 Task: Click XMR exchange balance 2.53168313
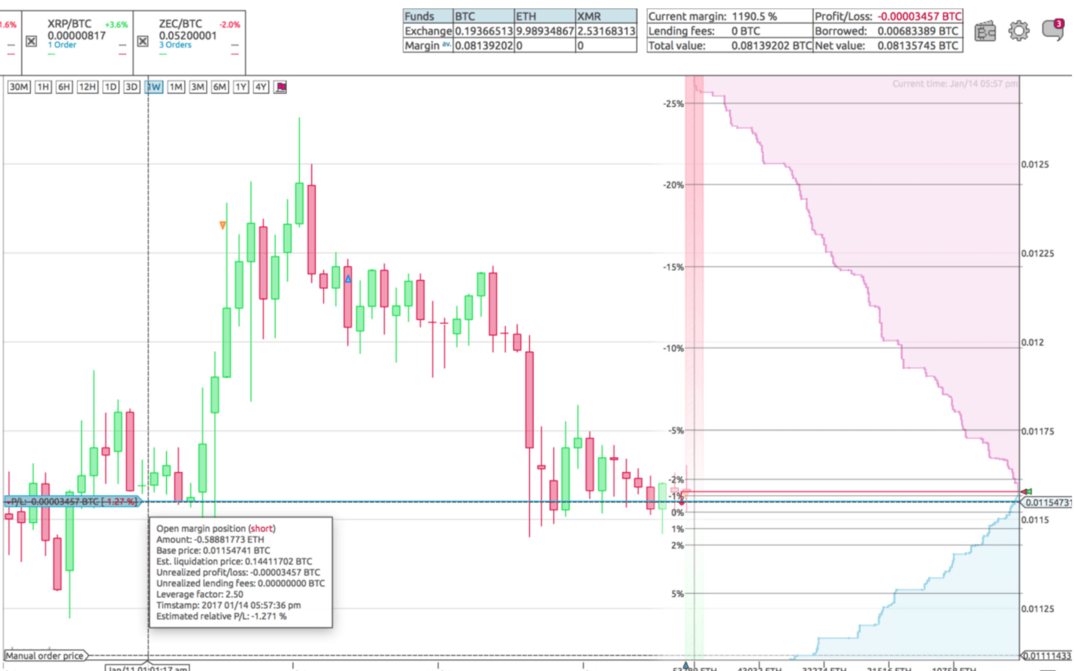click(x=606, y=31)
